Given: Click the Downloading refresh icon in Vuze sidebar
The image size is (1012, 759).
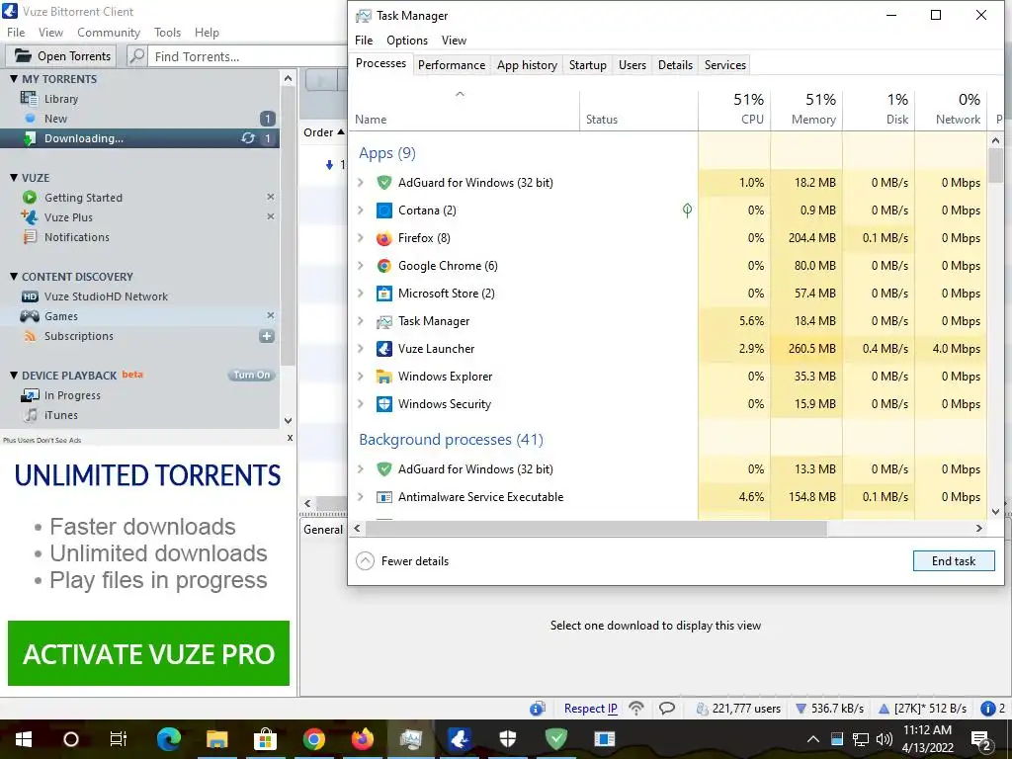Looking at the screenshot, I should click(x=248, y=138).
